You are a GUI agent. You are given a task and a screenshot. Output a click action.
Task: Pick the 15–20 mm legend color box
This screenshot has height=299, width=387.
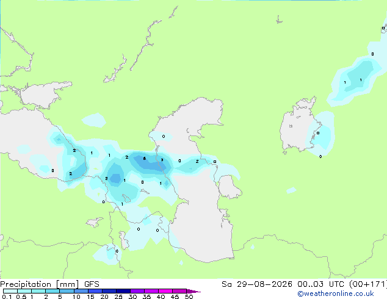[x=95, y=291]
